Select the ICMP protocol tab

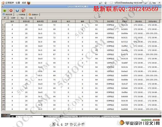[13, 18]
